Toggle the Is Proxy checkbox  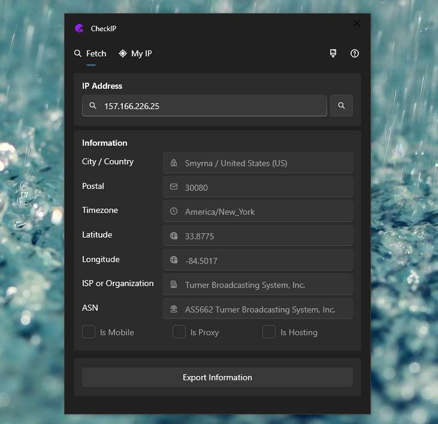coord(179,332)
